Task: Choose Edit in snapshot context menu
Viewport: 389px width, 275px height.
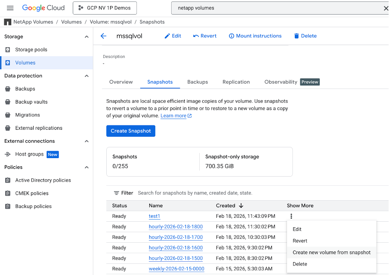Action: pyautogui.click(x=331, y=229)
